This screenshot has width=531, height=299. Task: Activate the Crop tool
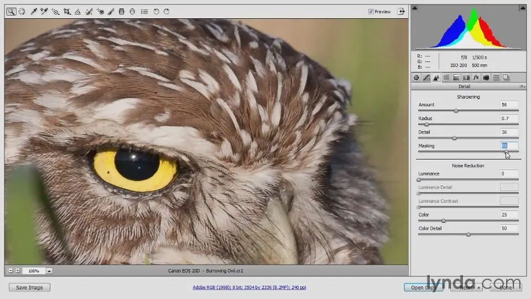pos(67,11)
